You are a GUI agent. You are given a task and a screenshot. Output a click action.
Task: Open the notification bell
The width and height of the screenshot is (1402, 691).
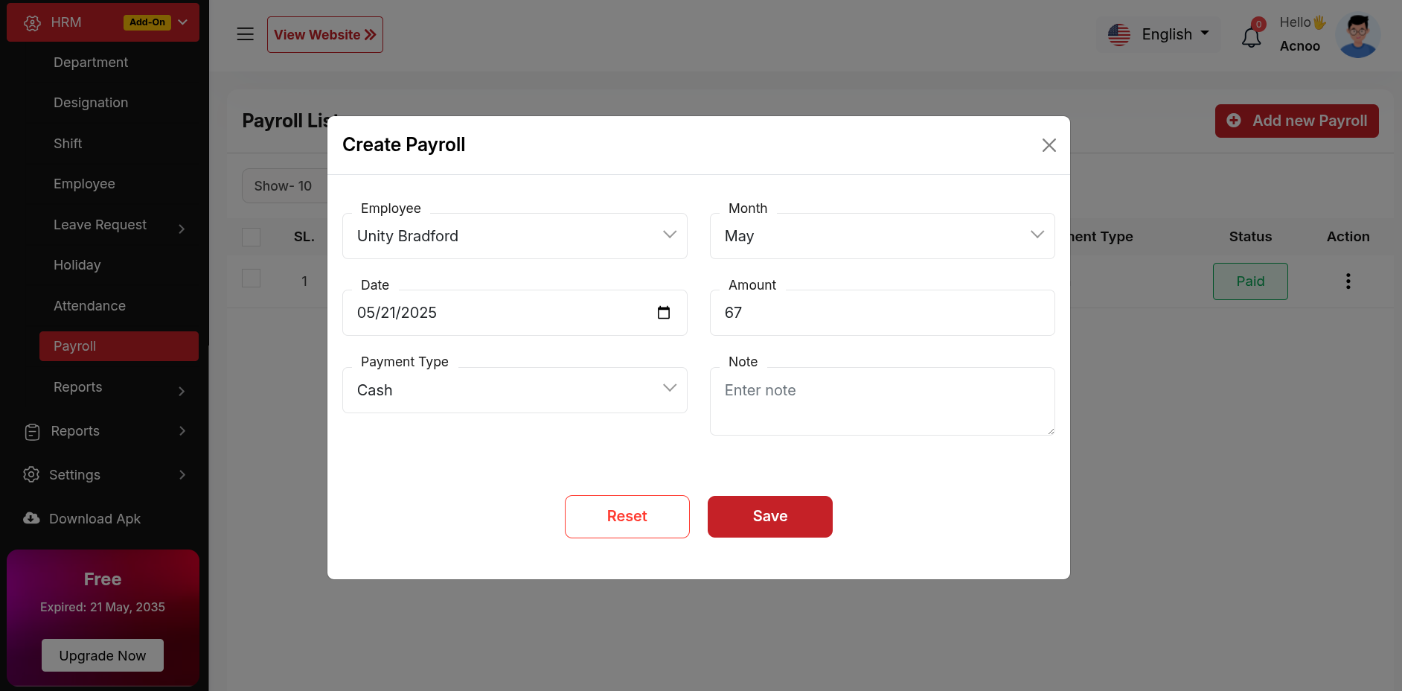pyautogui.click(x=1251, y=36)
